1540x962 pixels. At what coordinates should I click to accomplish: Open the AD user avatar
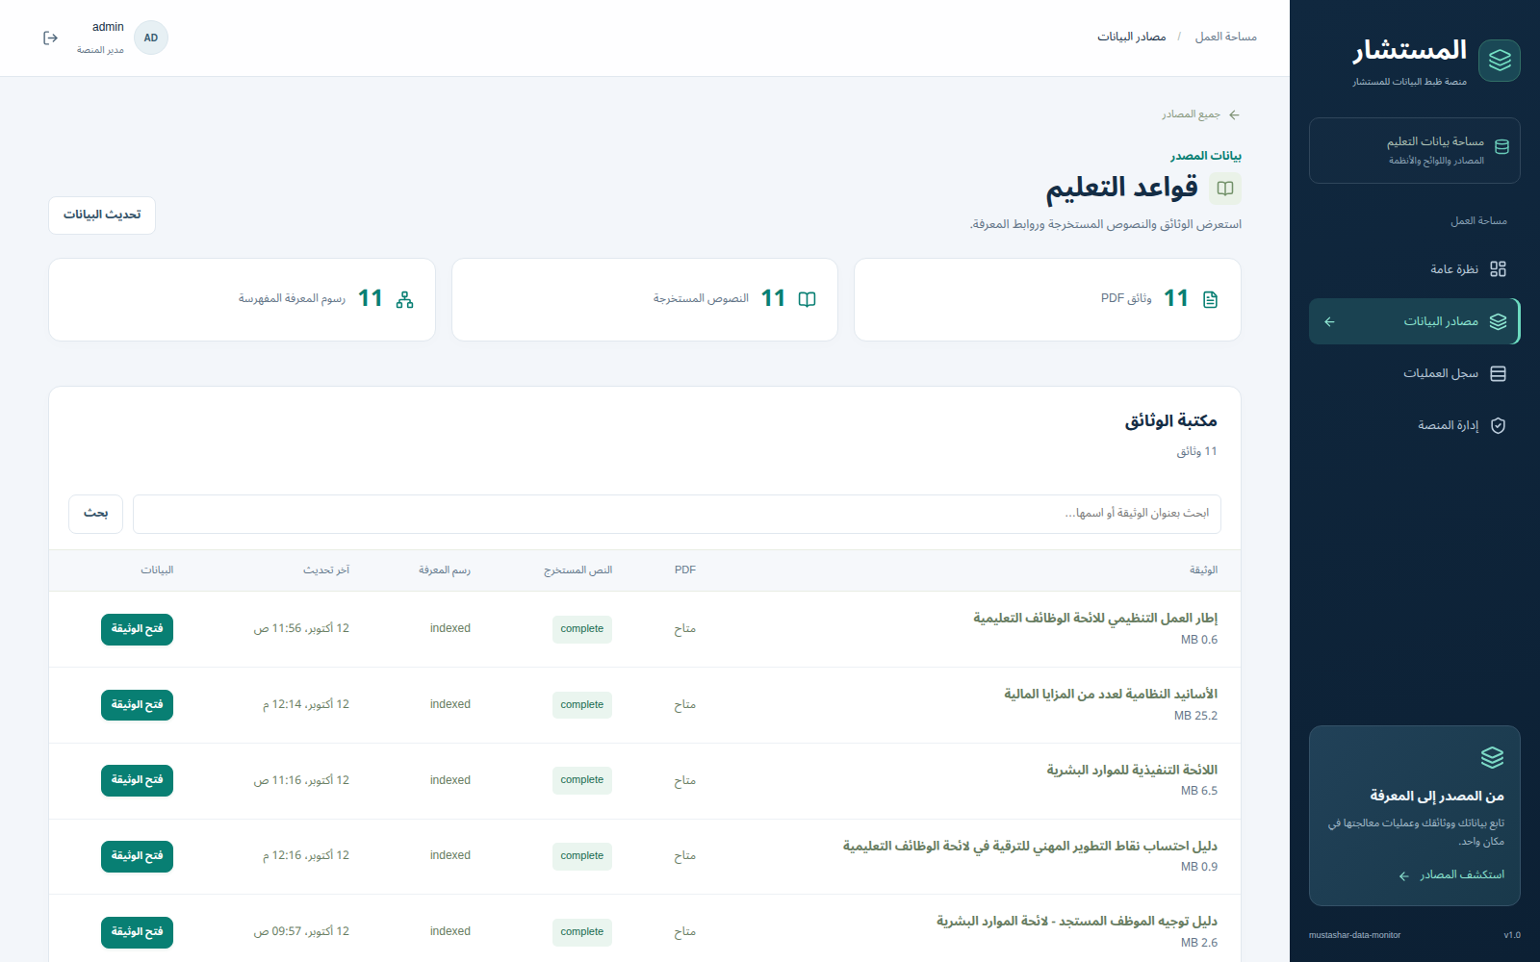coord(151,38)
